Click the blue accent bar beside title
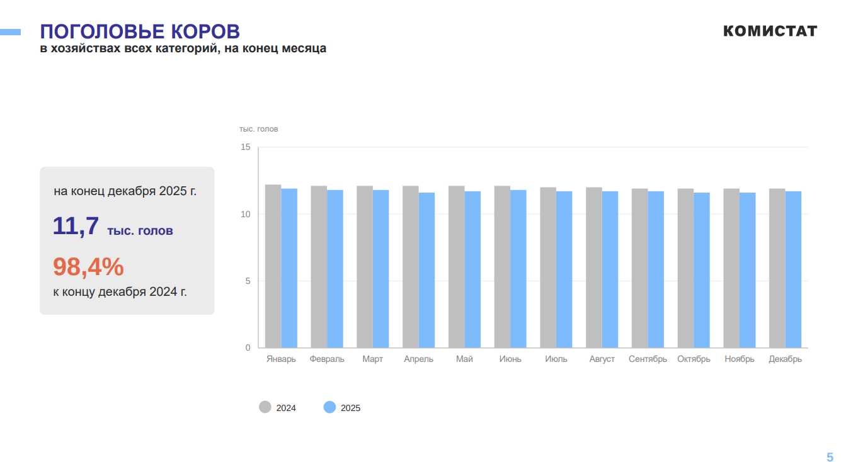The image size is (841, 462). coord(10,31)
